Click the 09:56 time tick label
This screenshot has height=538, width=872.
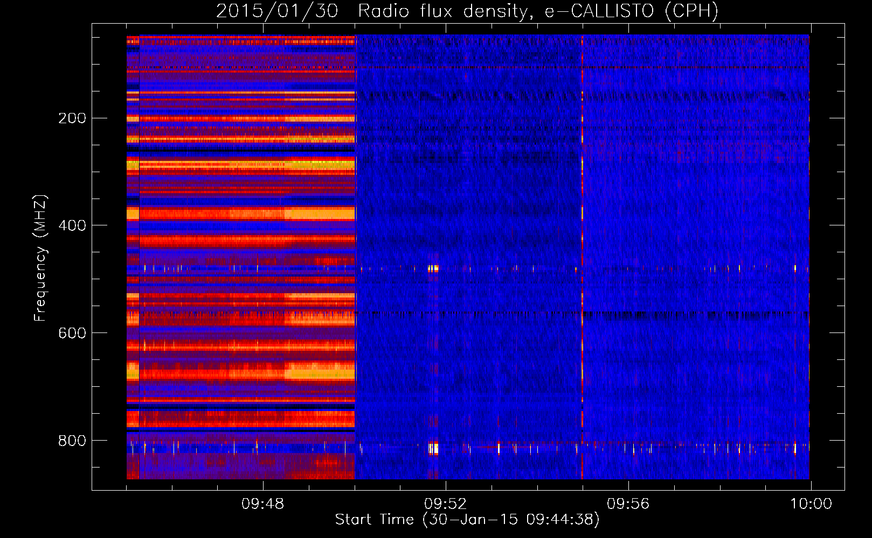pos(628,504)
